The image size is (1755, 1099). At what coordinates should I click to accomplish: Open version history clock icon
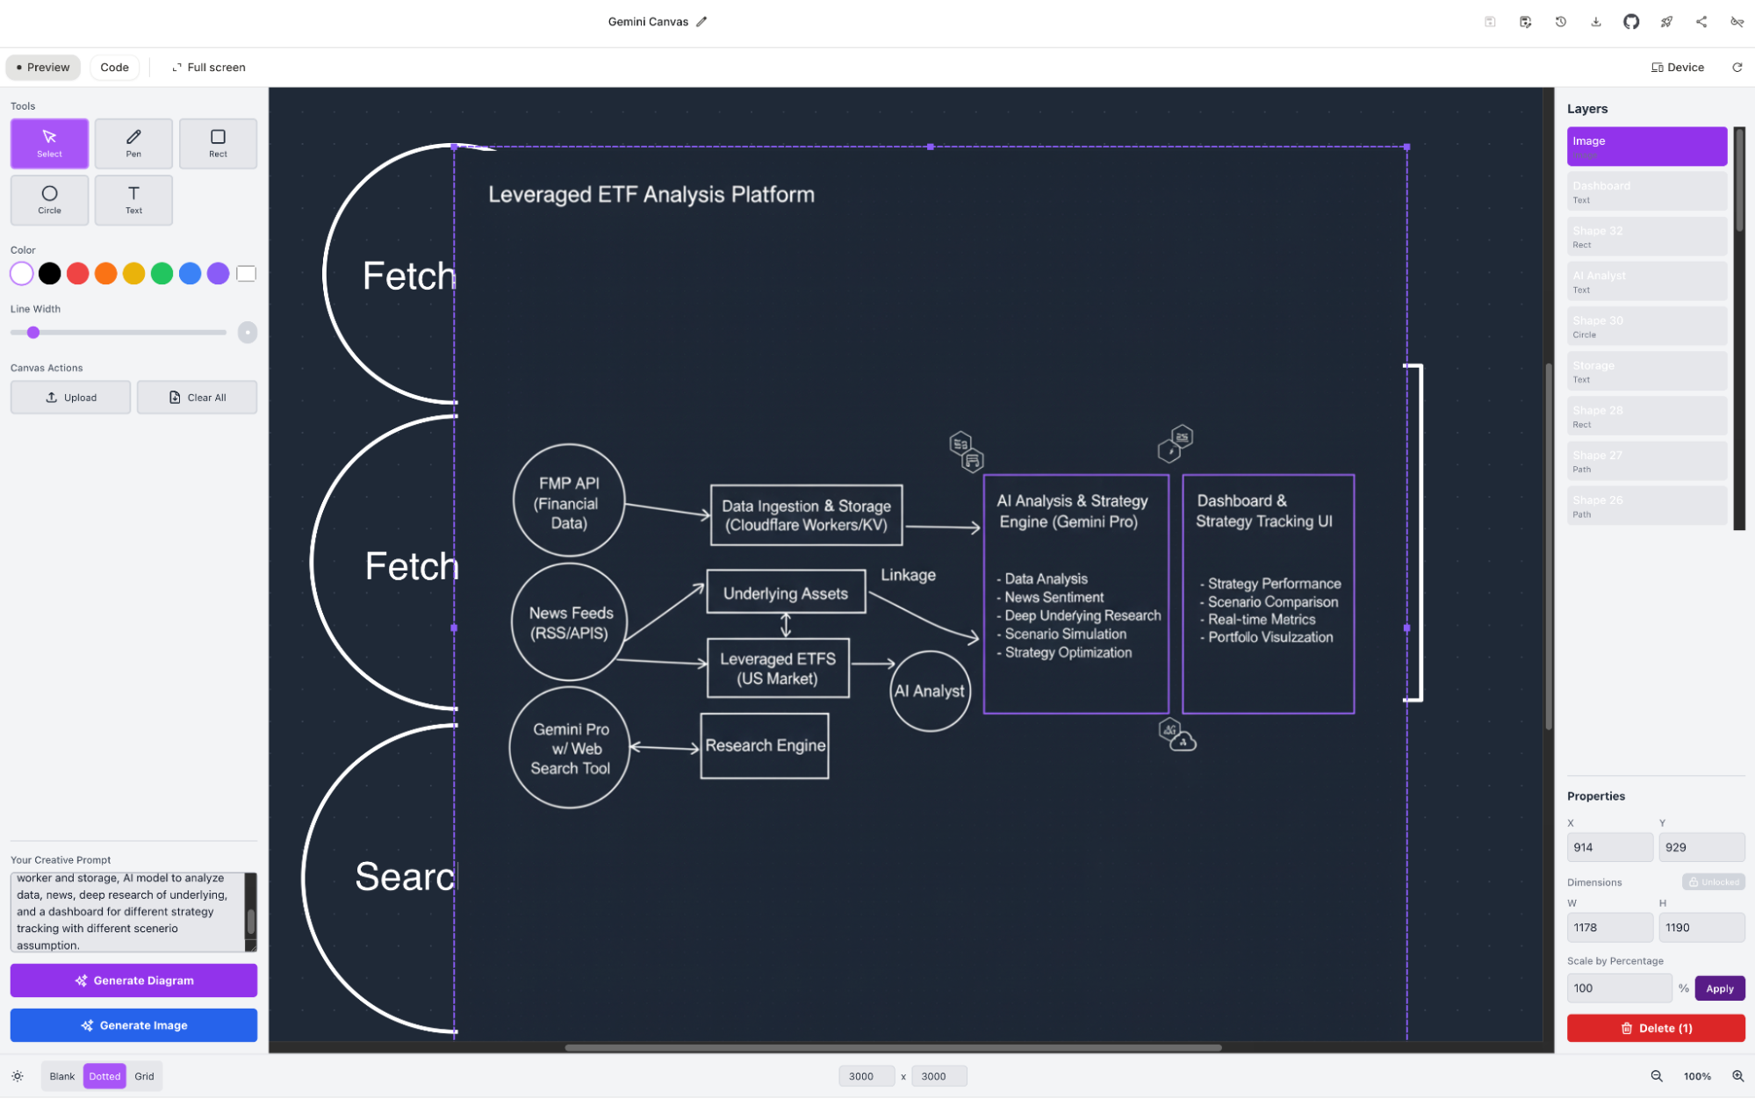coord(1560,22)
